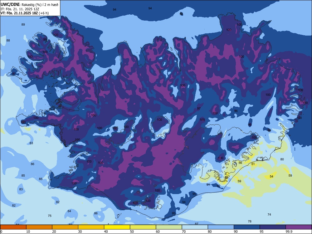Click the dark indigo 95–99.9 legend swatch
312x234 pixels.
273,227
